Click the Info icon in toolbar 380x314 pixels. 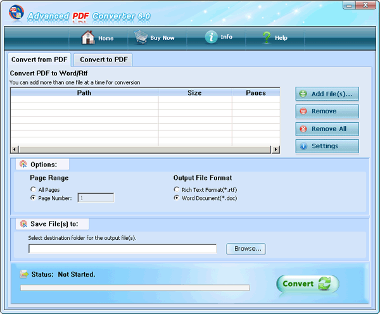(211, 37)
